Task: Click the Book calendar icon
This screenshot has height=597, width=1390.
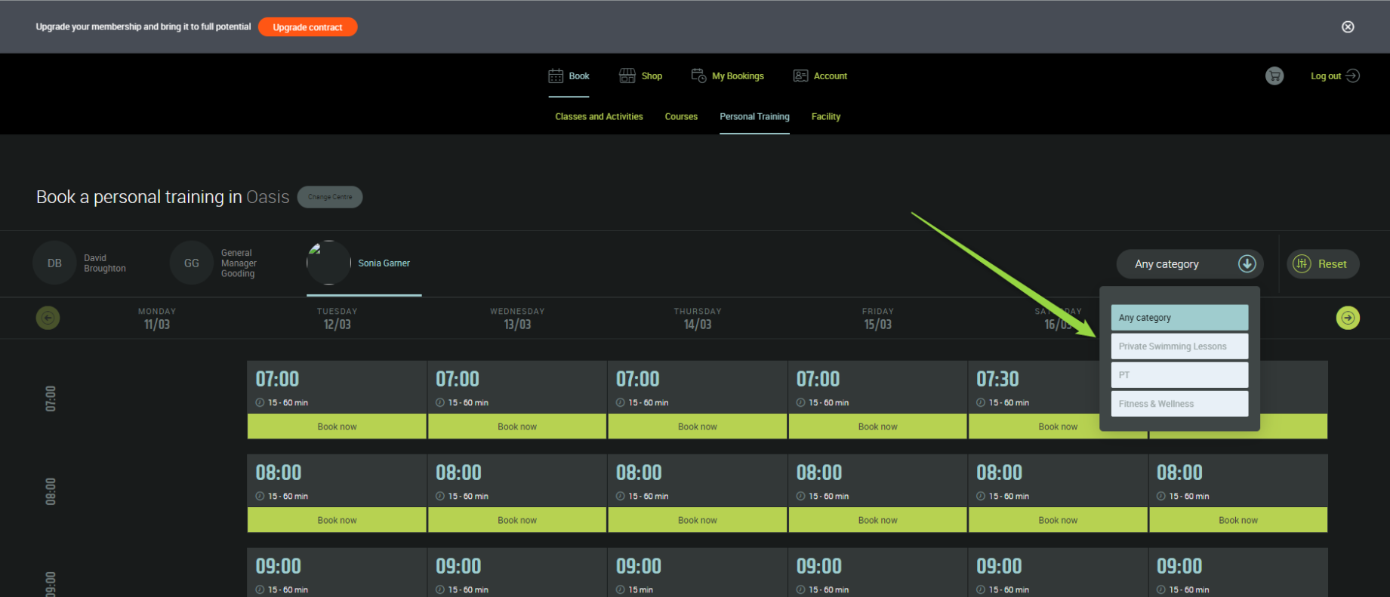Action: pos(556,76)
